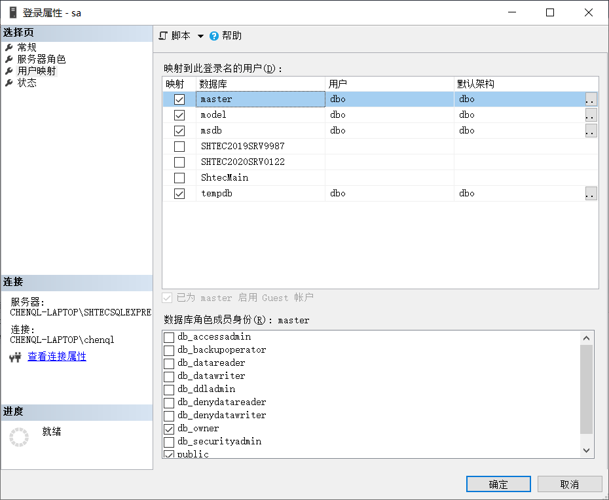The width and height of the screenshot is (609, 500).
Task: Open the 帮助 help icon
Action: pos(214,36)
